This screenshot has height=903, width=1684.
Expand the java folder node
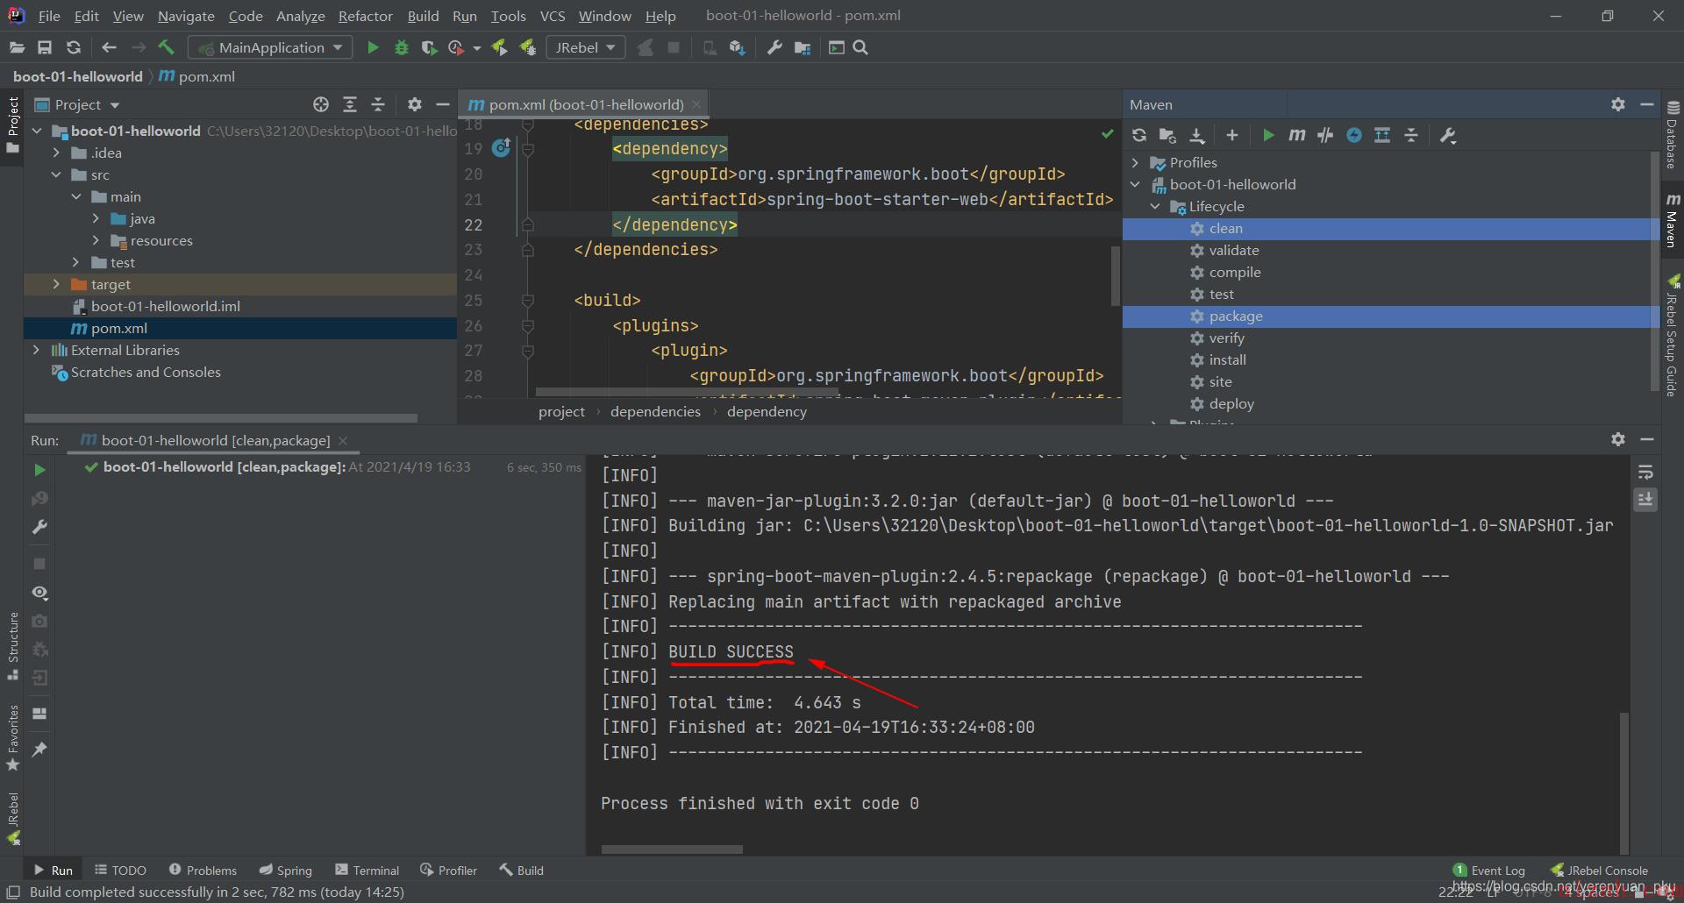[96, 218]
